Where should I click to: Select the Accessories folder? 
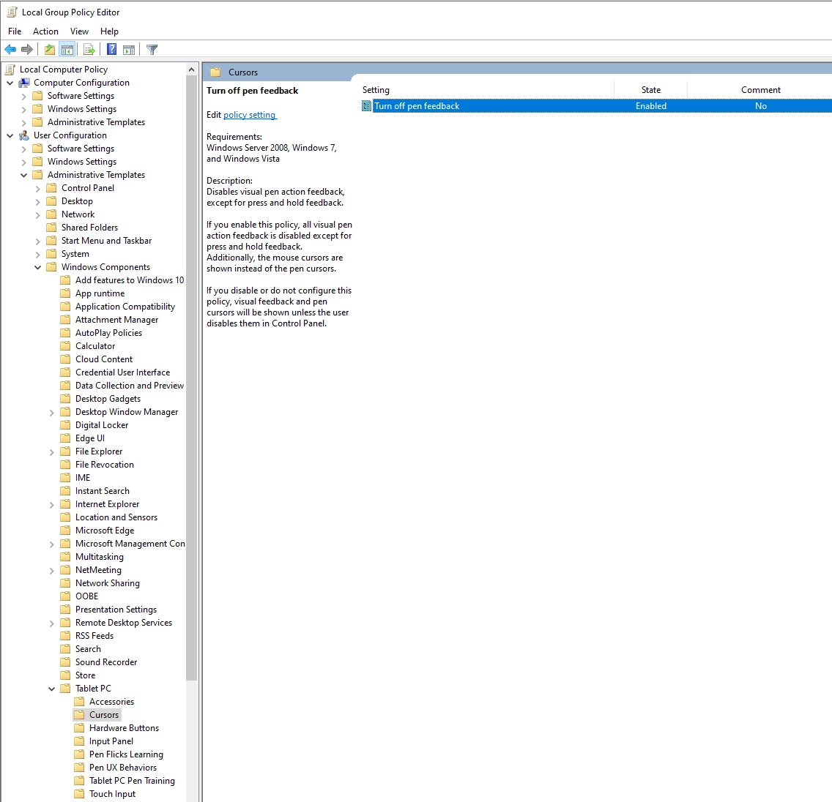coord(111,701)
